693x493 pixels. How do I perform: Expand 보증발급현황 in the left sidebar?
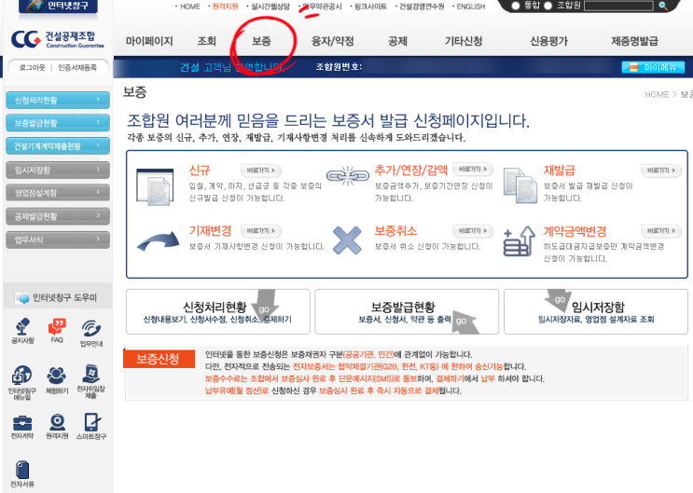58,123
